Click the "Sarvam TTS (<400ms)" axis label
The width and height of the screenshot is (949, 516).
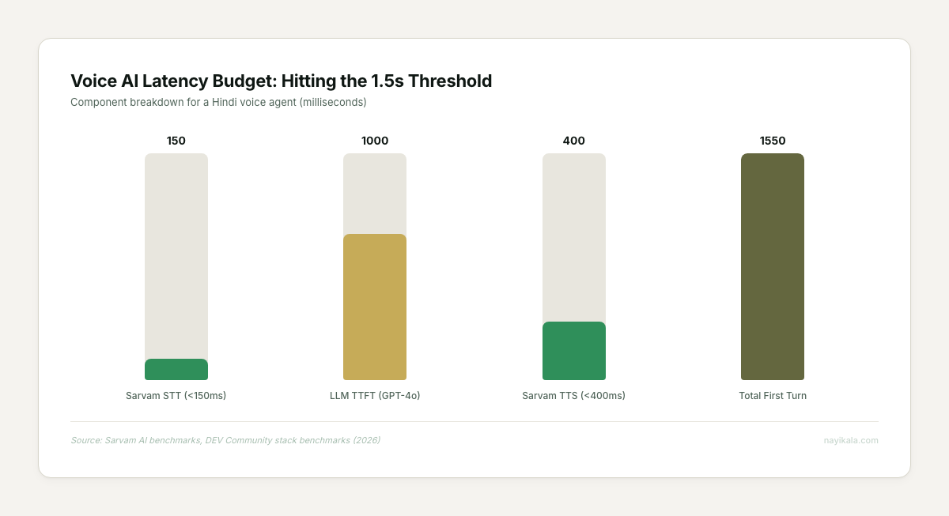(x=574, y=395)
